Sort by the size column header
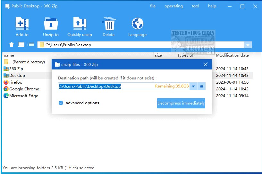 click(x=158, y=55)
